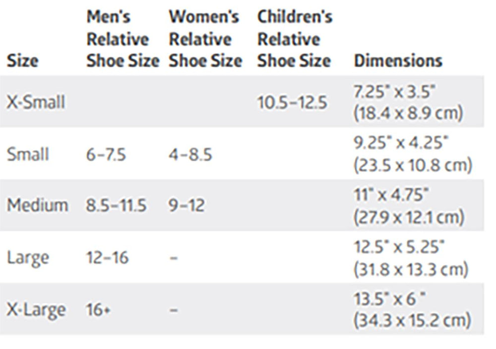Viewport: 496px width, 349px height.
Task: Click the men's 16+ shoe size cell
Action: click(x=97, y=310)
